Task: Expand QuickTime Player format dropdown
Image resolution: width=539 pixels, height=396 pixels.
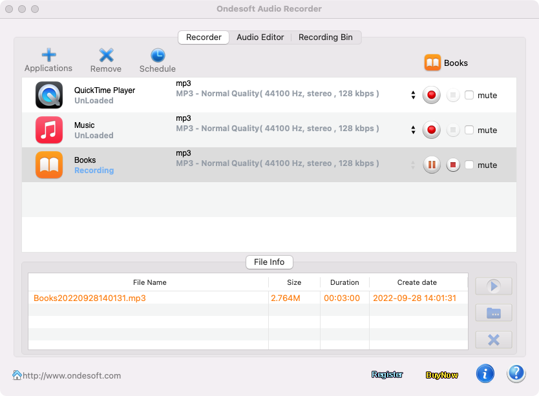Action: pyautogui.click(x=413, y=95)
